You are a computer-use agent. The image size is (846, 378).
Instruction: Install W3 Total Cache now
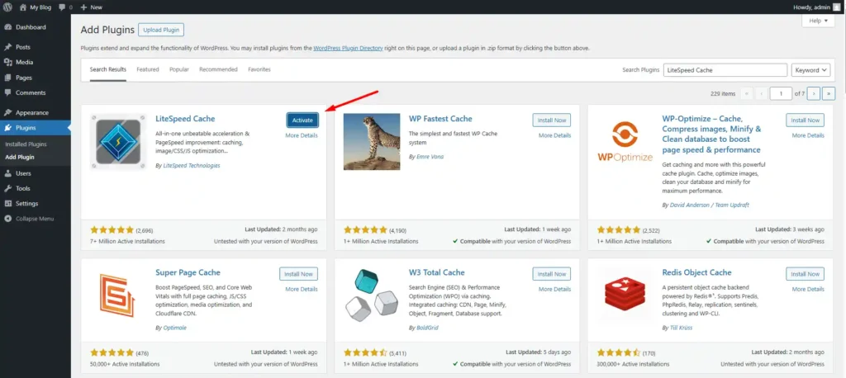[x=551, y=274]
